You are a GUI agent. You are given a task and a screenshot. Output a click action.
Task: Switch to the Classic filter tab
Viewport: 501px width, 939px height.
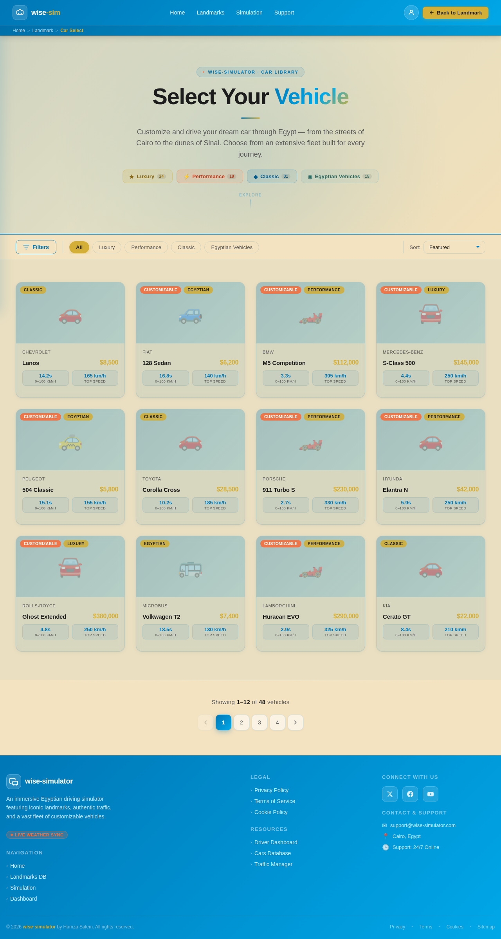pyautogui.click(x=186, y=247)
